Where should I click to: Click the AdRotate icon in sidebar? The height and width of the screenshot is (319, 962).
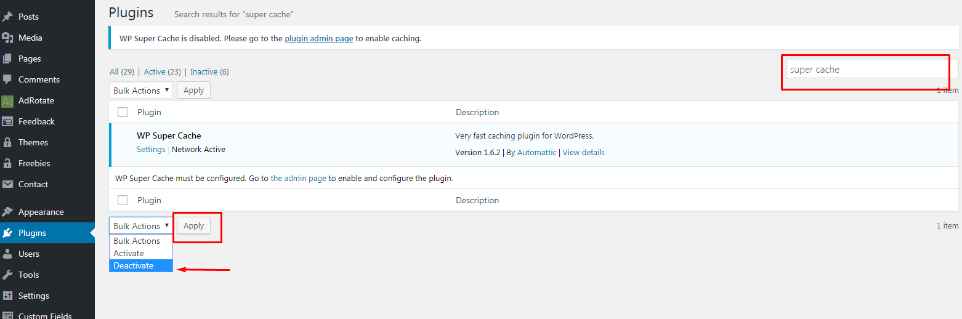[7, 100]
